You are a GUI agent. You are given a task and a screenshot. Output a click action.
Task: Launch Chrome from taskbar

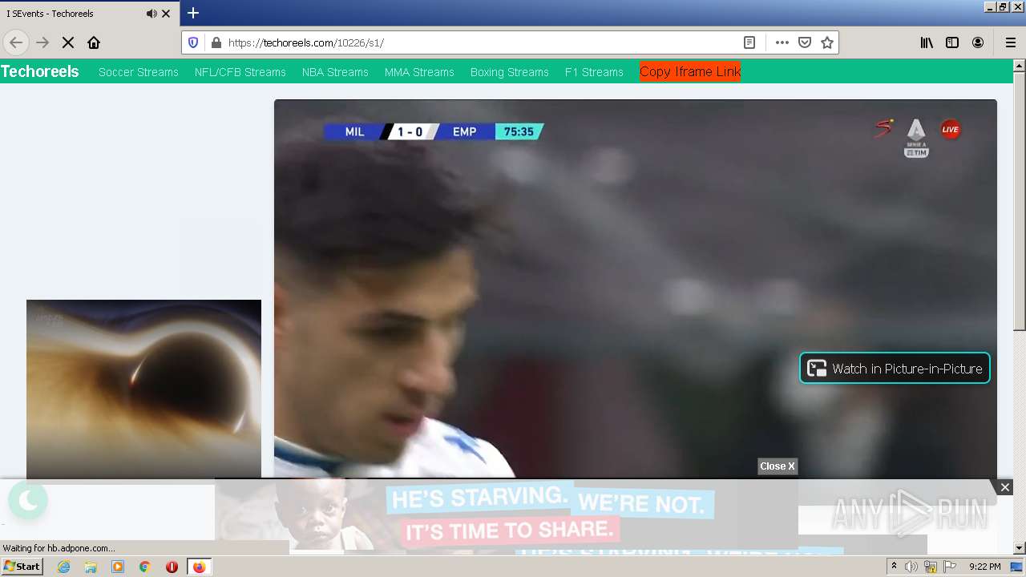(x=144, y=567)
